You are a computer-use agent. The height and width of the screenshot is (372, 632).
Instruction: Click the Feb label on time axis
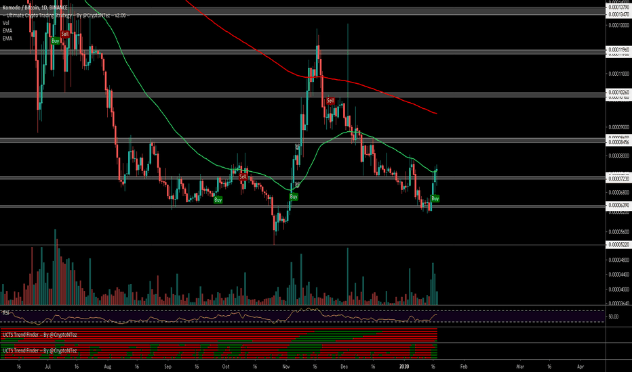pos(464,367)
